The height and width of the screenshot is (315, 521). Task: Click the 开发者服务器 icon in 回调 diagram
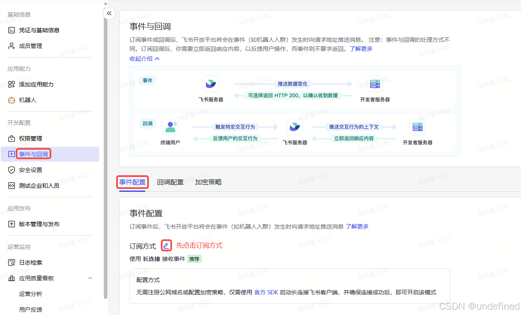[x=418, y=127]
